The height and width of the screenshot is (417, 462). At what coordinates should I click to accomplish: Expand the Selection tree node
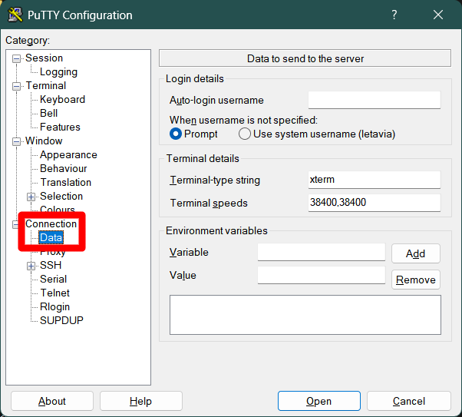[x=31, y=197]
